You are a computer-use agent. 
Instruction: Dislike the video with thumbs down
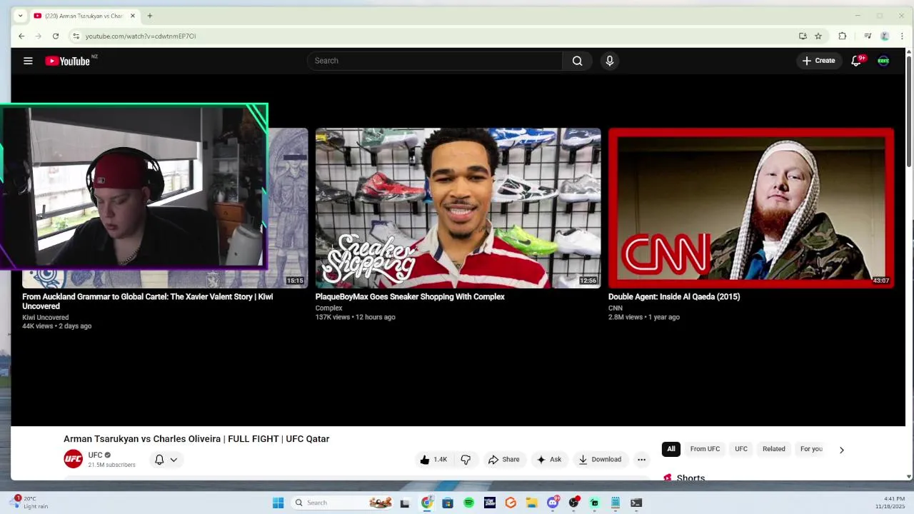point(466,460)
